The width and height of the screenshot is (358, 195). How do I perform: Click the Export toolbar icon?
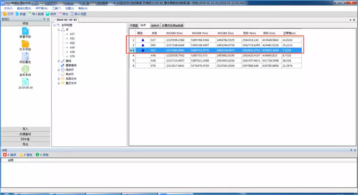[x=63, y=14]
